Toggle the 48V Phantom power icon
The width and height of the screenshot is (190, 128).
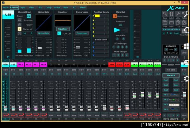(x=20, y=20)
